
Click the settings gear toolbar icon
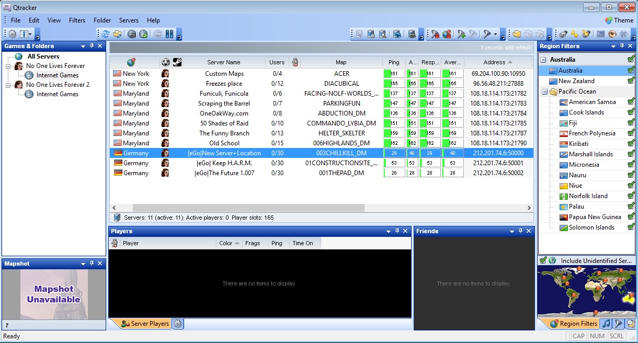13,34
